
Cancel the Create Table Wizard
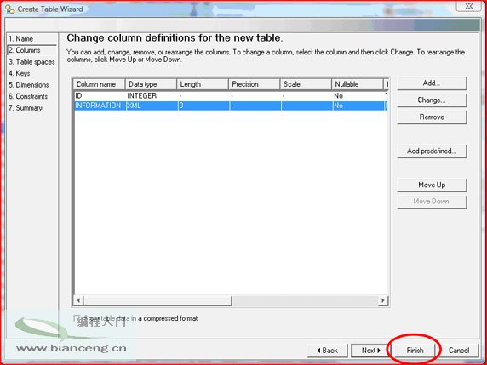[459, 351]
